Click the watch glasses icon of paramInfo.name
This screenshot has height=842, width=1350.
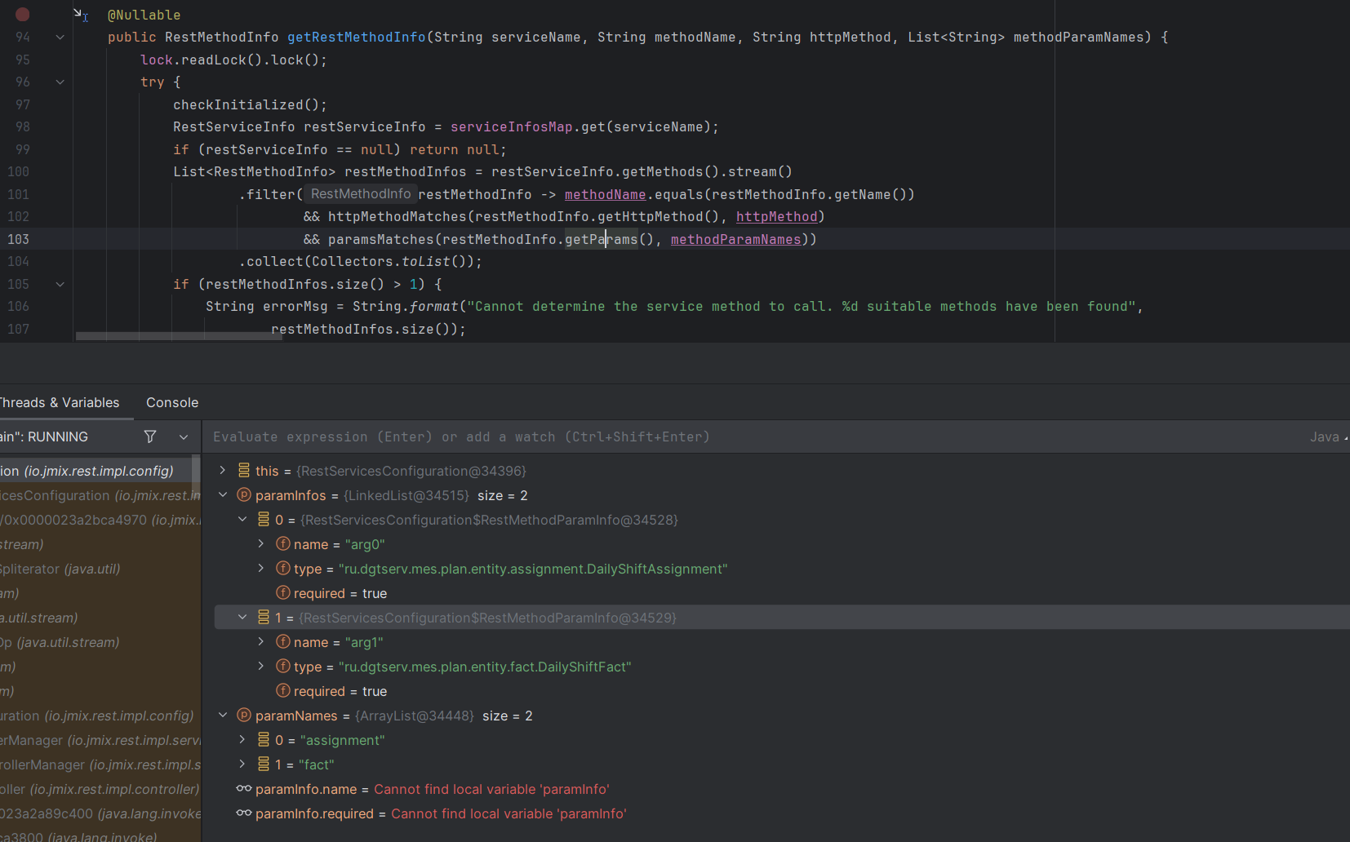coord(244,789)
